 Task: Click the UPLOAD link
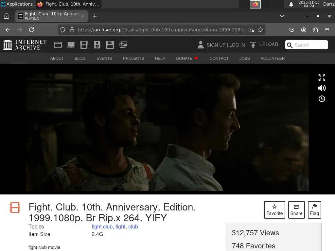269,44
